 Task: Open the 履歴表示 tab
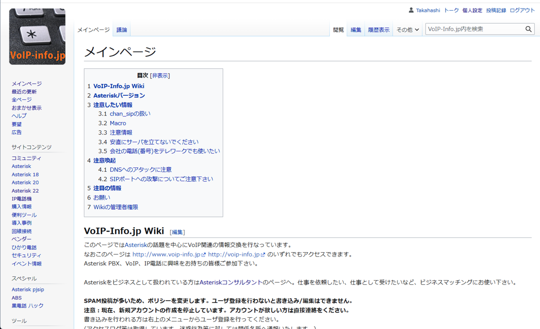click(378, 30)
